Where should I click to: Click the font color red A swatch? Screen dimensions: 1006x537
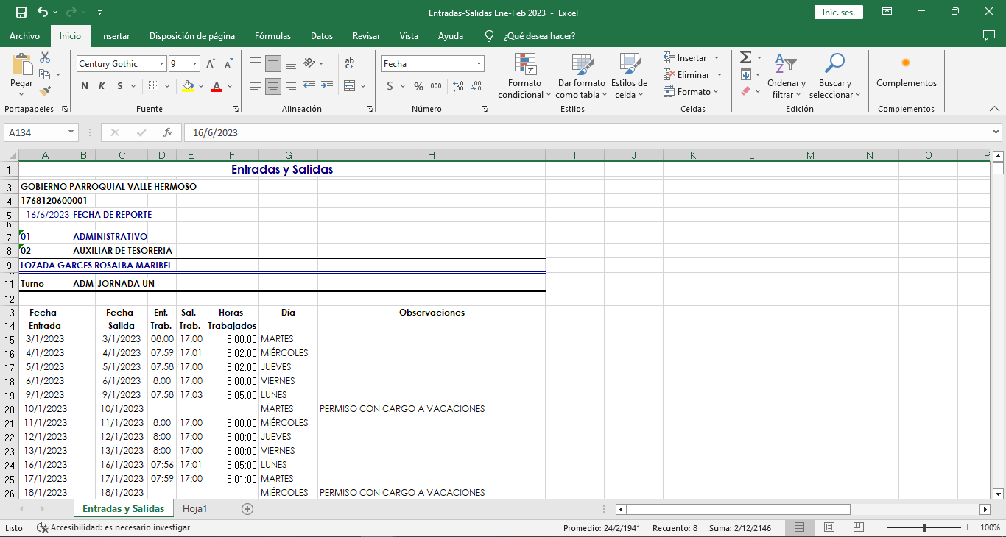point(217,86)
